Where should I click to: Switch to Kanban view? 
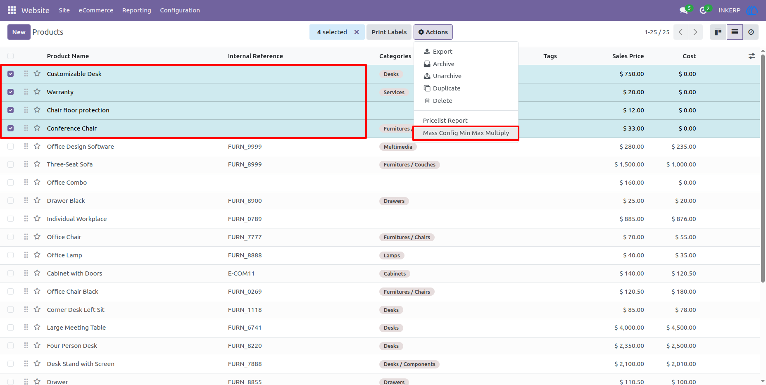[718, 32]
